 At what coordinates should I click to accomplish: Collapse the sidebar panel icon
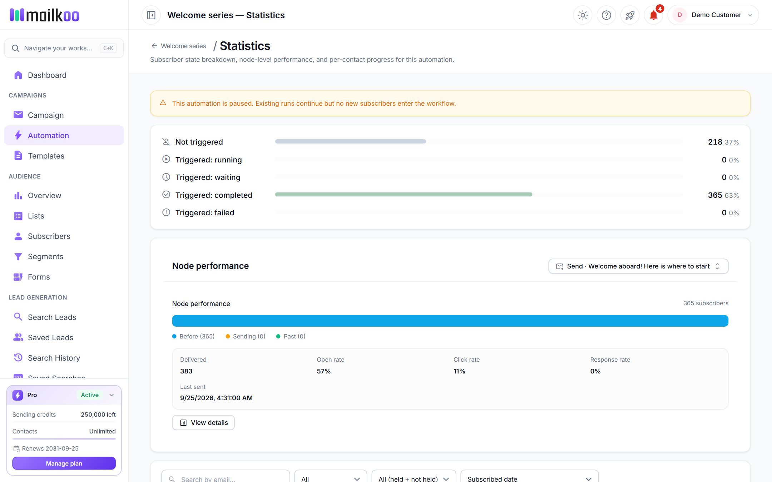(151, 15)
